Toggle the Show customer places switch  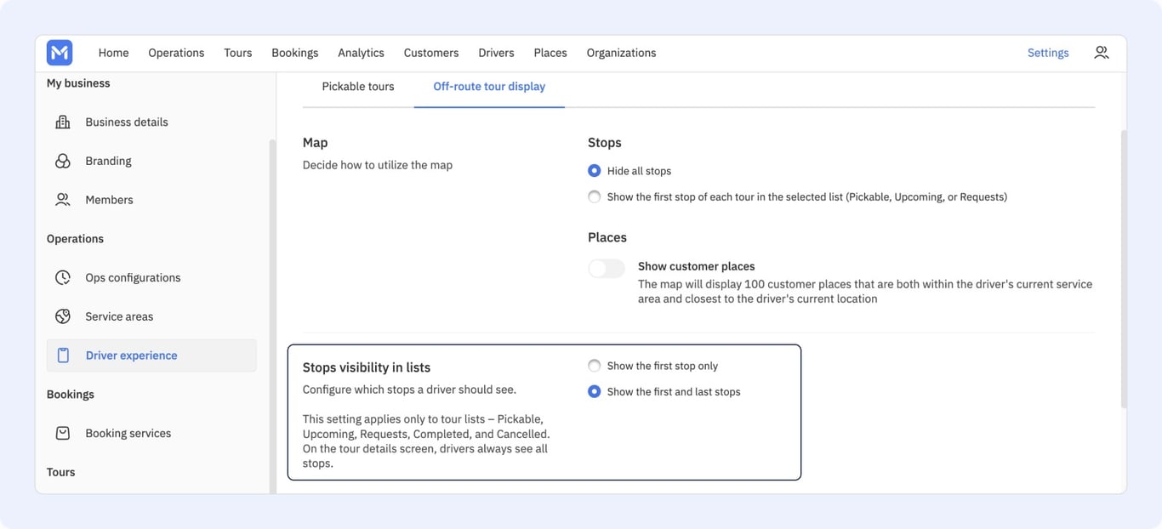607,269
